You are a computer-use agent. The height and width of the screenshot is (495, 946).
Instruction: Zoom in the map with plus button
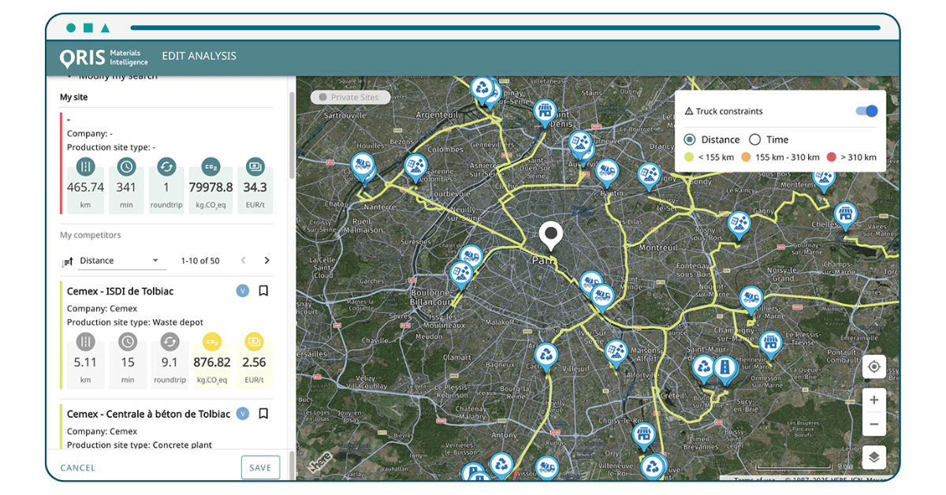coord(873,400)
